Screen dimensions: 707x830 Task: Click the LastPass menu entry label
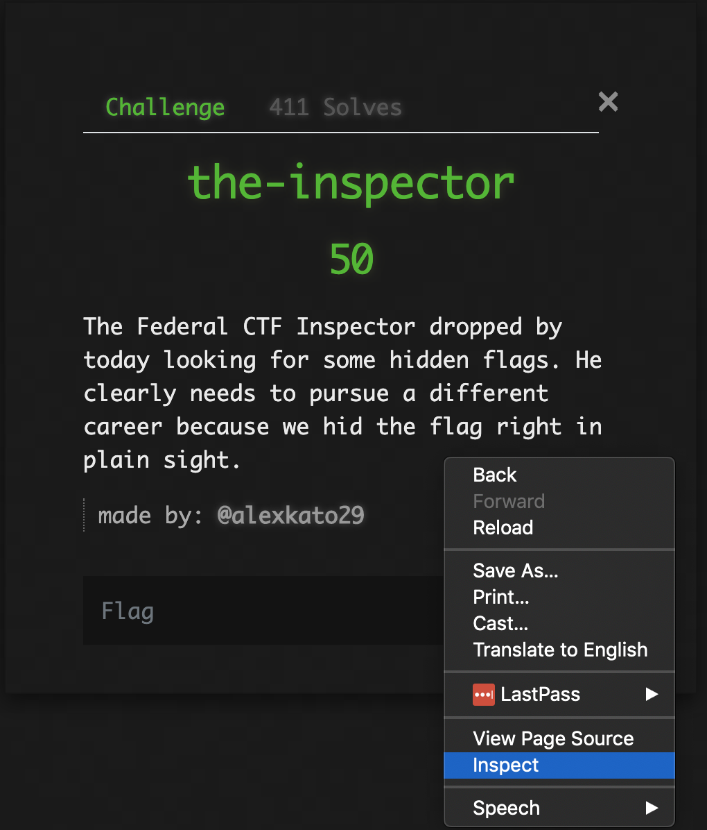click(541, 694)
